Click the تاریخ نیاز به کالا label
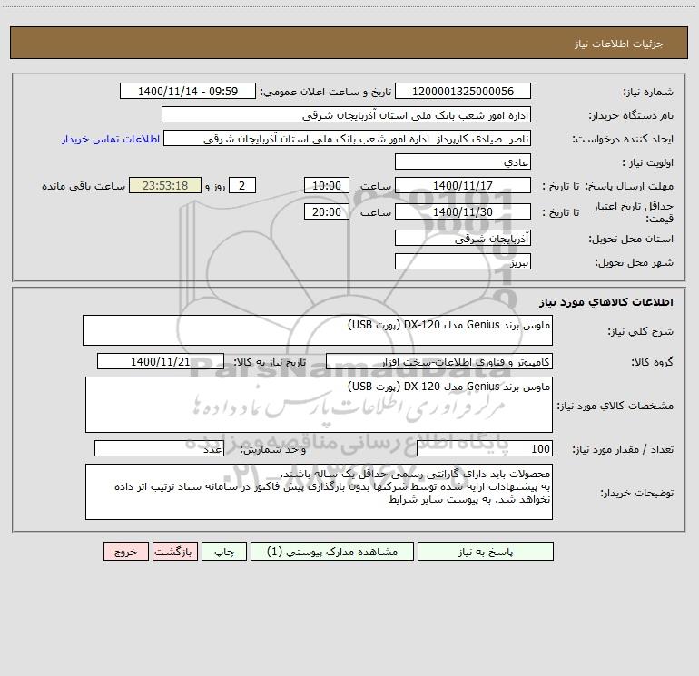This screenshot has height=676, width=699. (270, 362)
